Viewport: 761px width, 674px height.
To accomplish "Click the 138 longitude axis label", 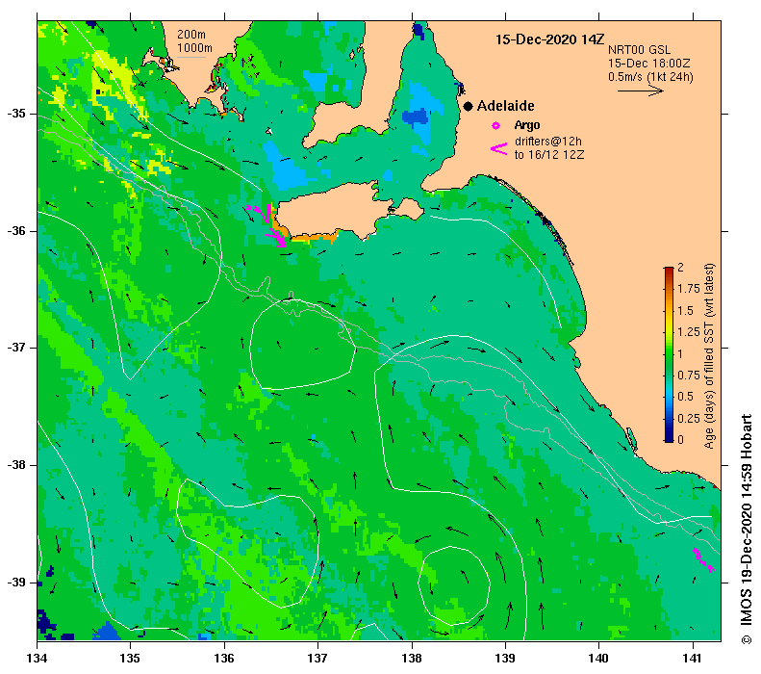I will tap(412, 658).
